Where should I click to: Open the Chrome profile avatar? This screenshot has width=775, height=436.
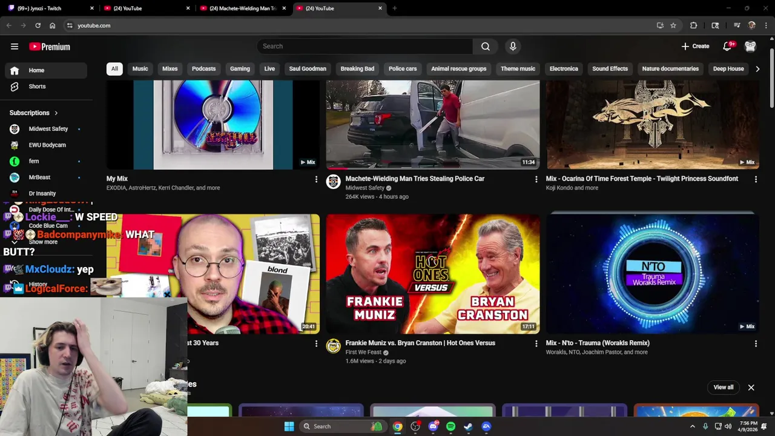pyautogui.click(x=751, y=25)
